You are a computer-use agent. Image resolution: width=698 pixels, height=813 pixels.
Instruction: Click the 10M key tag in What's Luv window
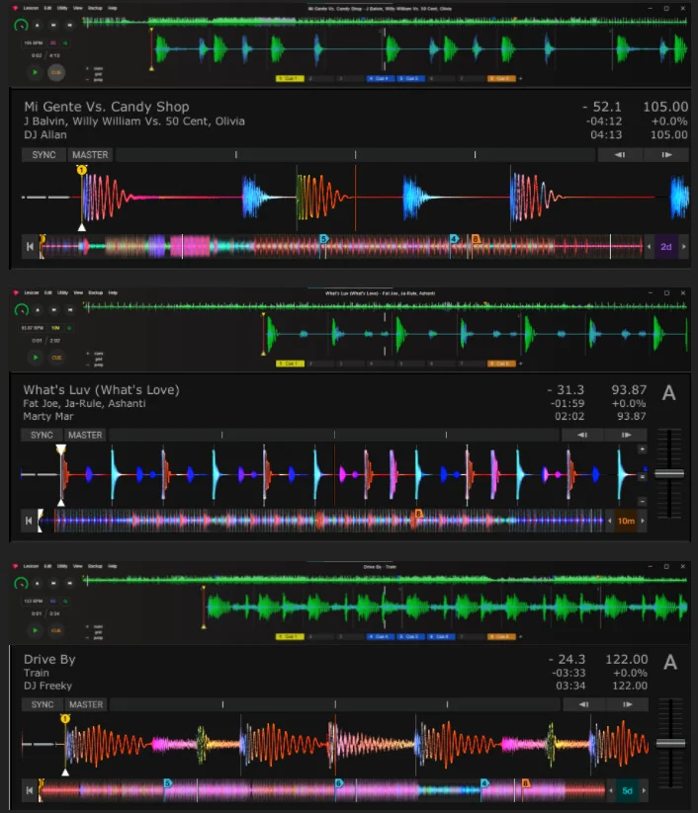pyautogui.click(x=55, y=328)
